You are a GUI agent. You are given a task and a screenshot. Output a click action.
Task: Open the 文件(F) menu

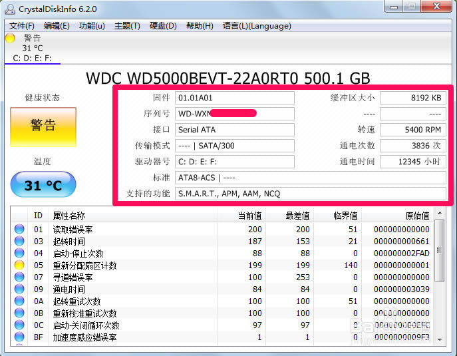21,26
